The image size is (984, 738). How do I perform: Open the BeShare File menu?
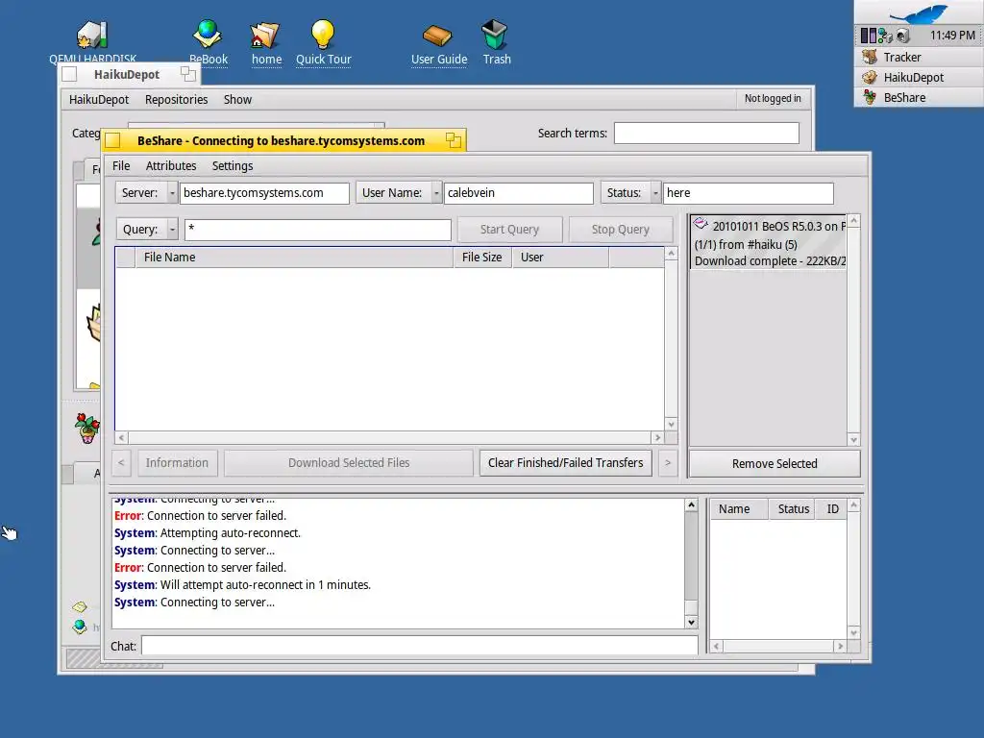(121, 165)
